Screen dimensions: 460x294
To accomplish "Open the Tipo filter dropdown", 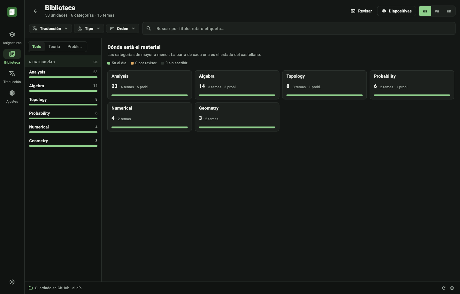I will coord(89,28).
